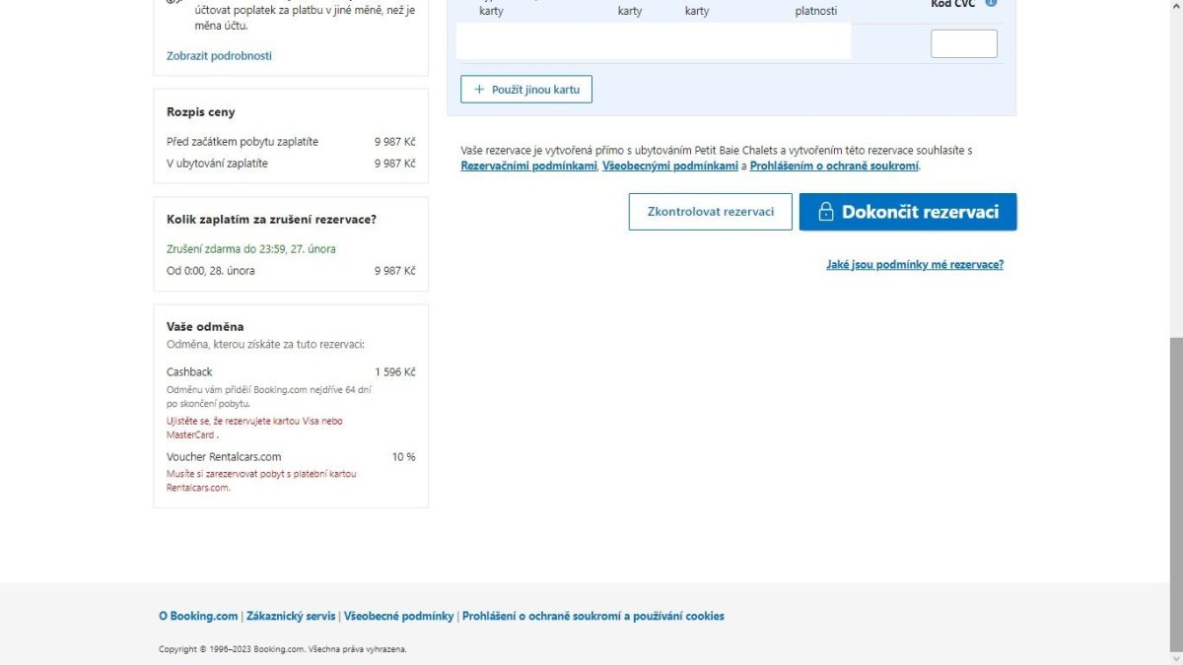Screen dimensions: 1183x665
Task: Open the footer Všeobecné podmínky link
Action: click(x=398, y=616)
